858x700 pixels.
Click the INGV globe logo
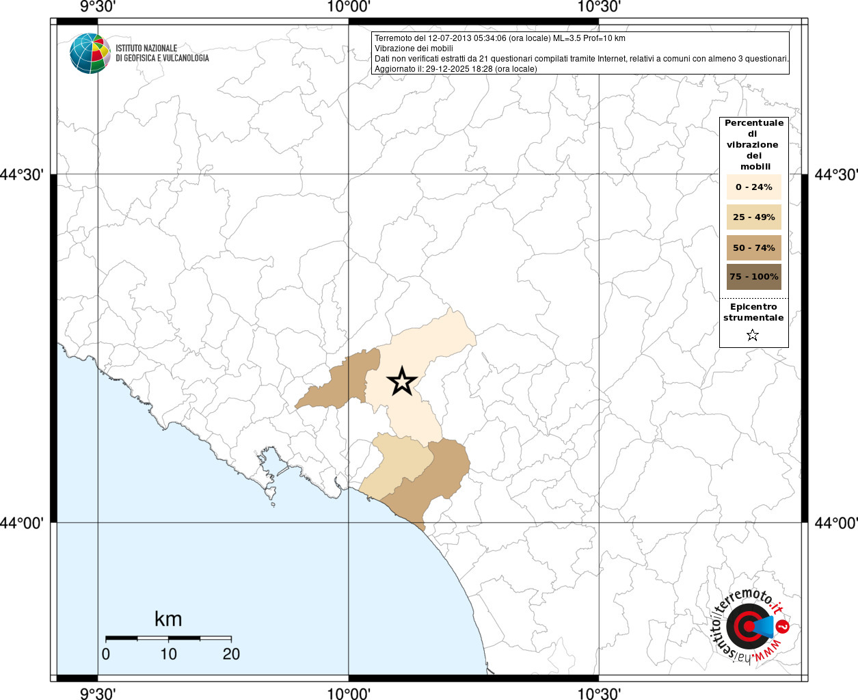tap(90, 53)
